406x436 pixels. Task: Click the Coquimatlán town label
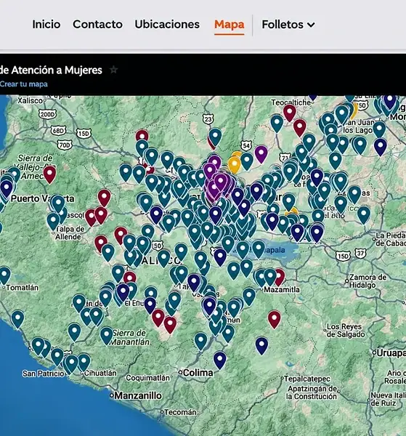(148, 378)
